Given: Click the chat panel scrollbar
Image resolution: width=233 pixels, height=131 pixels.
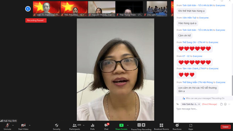Looking at the screenshot, I should [232, 85].
